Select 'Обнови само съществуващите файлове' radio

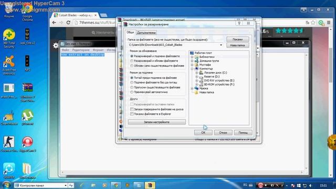132,66
